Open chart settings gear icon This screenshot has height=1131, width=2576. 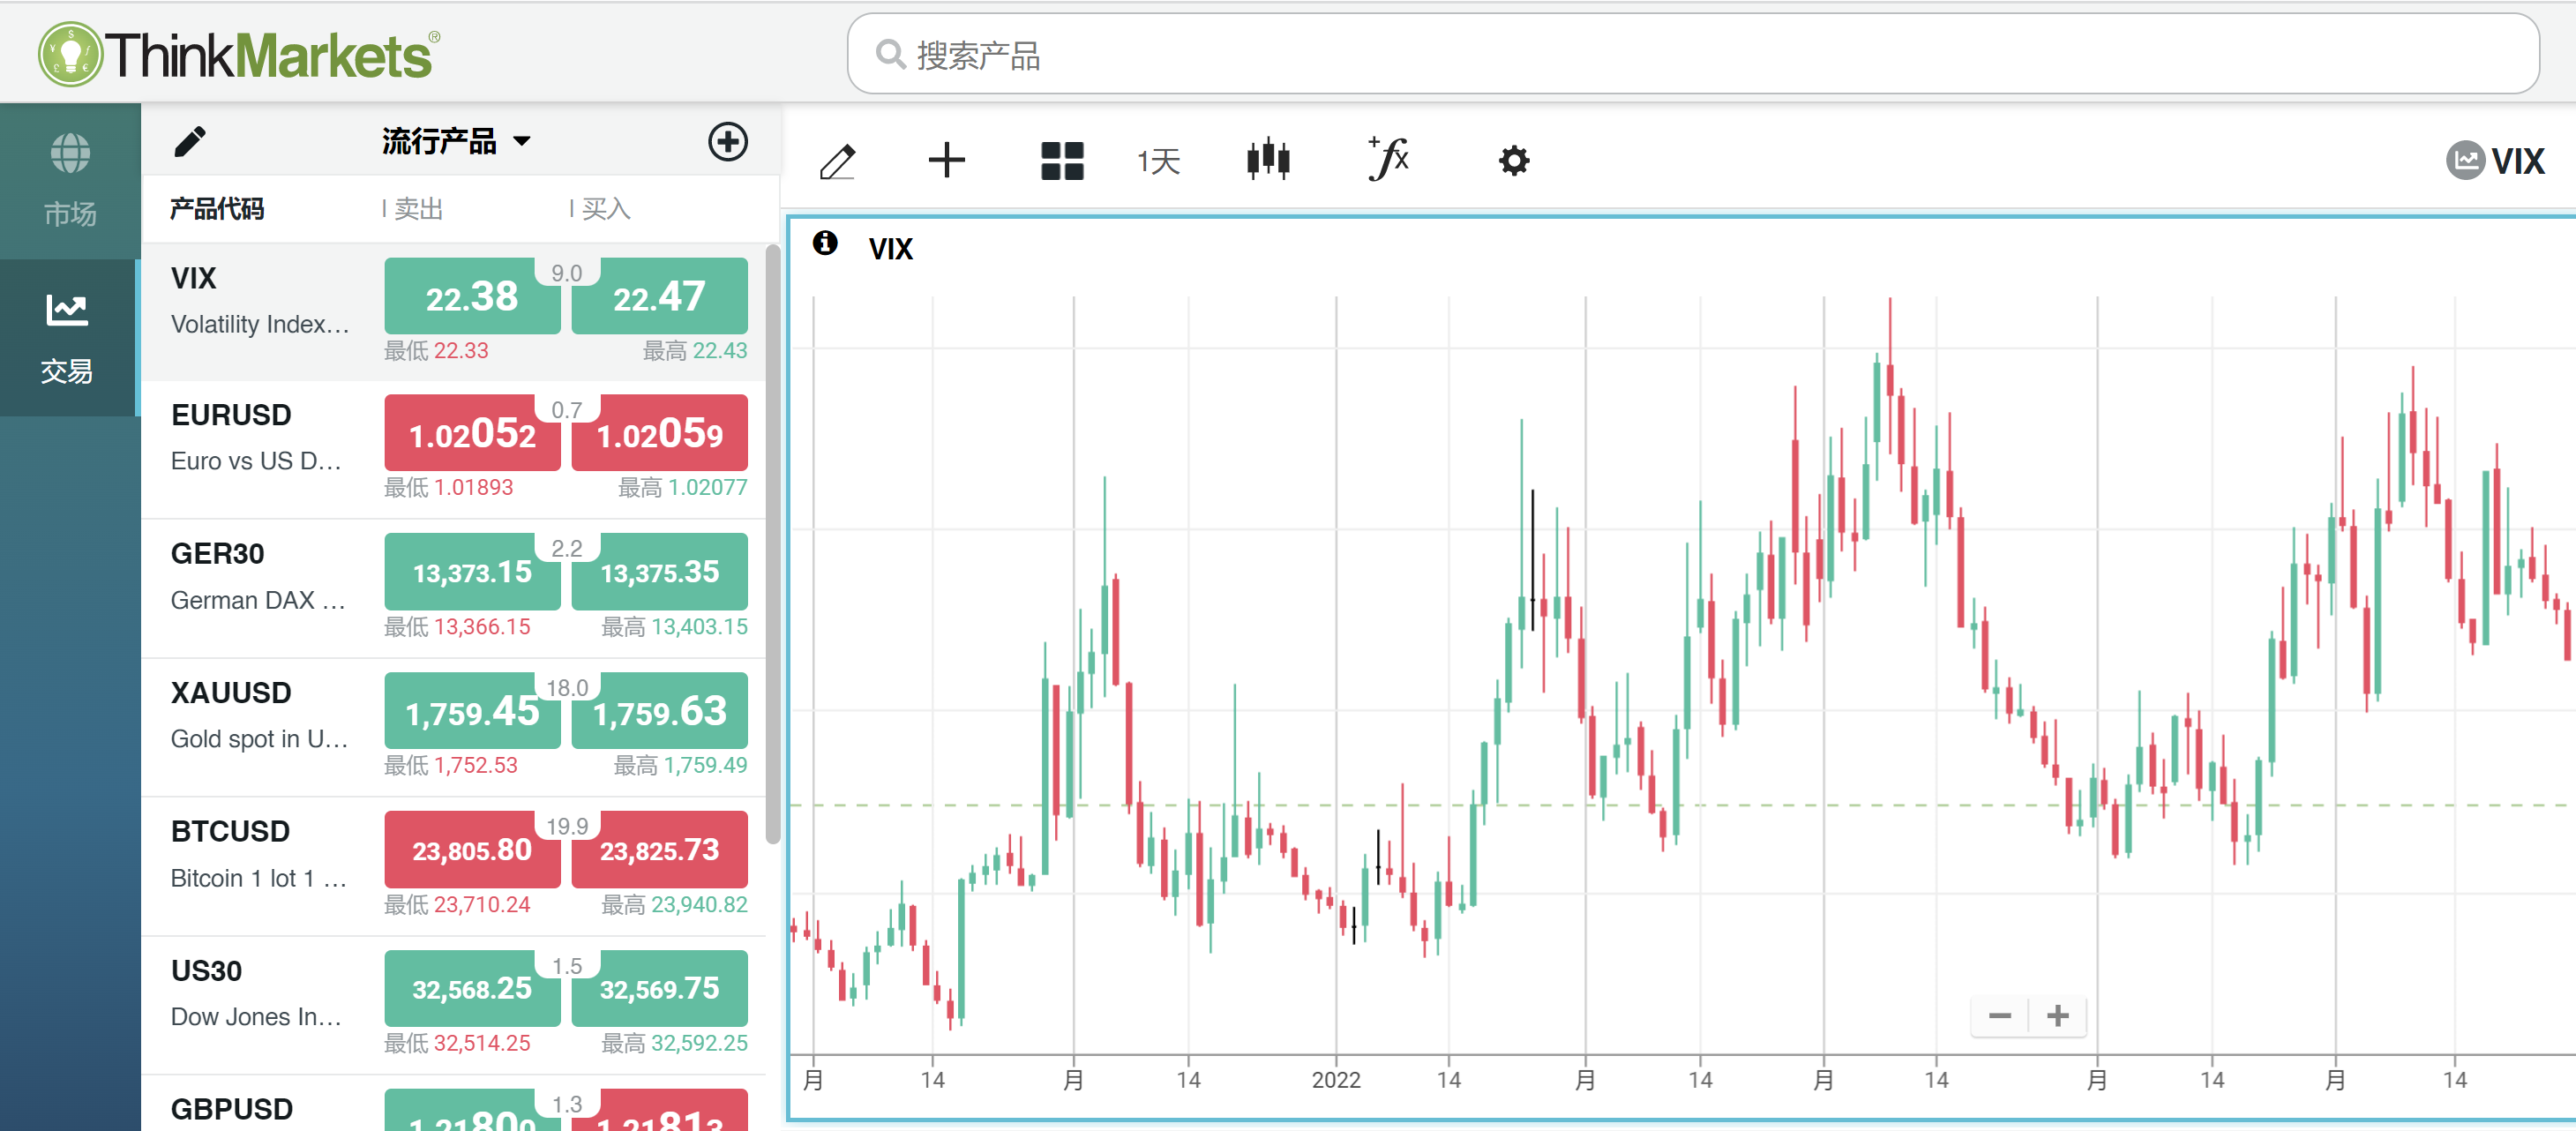(x=1514, y=160)
